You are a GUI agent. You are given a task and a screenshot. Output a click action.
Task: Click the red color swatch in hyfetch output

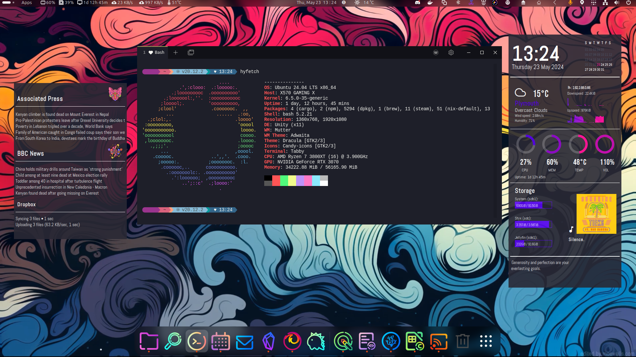click(276, 181)
